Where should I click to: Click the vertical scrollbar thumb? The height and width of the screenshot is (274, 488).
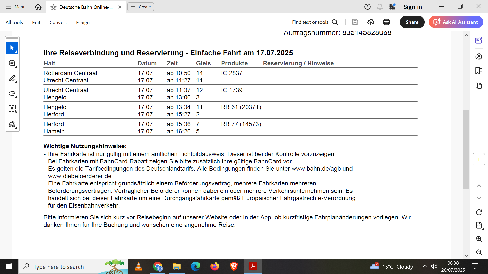click(x=466, y=150)
